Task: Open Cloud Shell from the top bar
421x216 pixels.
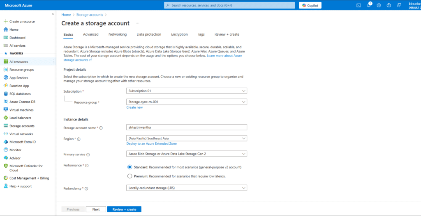Action: [359, 5]
